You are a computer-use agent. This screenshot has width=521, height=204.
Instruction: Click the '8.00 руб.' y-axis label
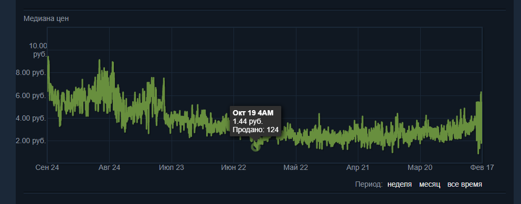point(30,72)
